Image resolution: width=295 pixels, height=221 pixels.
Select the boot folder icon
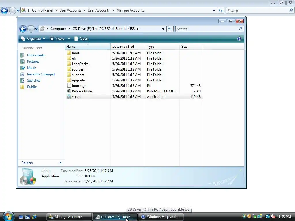click(69, 53)
